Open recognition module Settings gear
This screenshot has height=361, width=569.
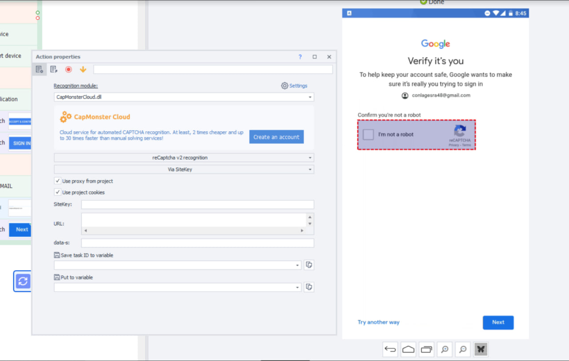pos(284,86)
